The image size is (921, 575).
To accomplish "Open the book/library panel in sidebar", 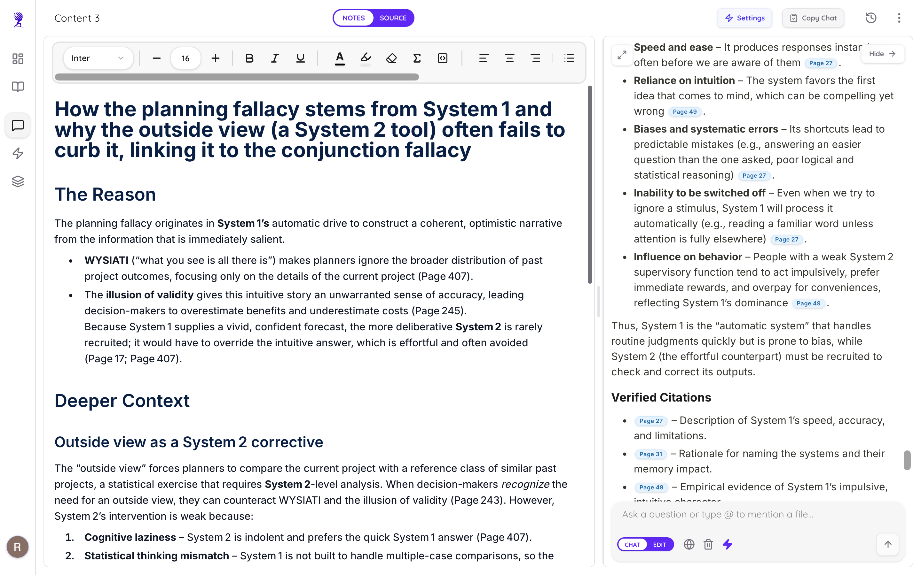I will click(x=18, y=87).
